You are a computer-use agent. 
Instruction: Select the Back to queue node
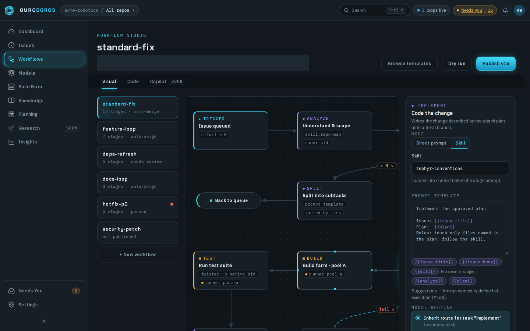pyautogui.click(x=229, y=200)
